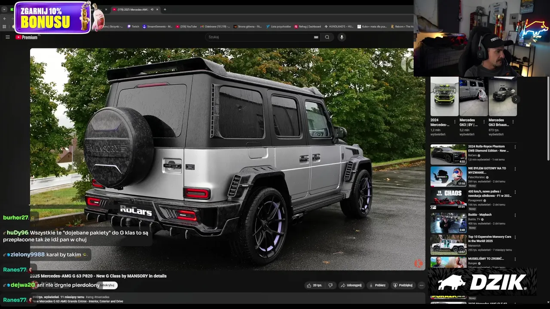Image resolution: width=550 pixels, height=309 pixels.
Task: Open Rolls-Royce Phantom video thumbnail
Action: click(x=448, y=154)
